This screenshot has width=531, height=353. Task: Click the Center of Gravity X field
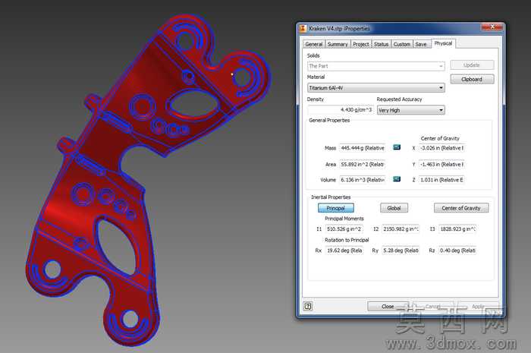coord(441,148)
